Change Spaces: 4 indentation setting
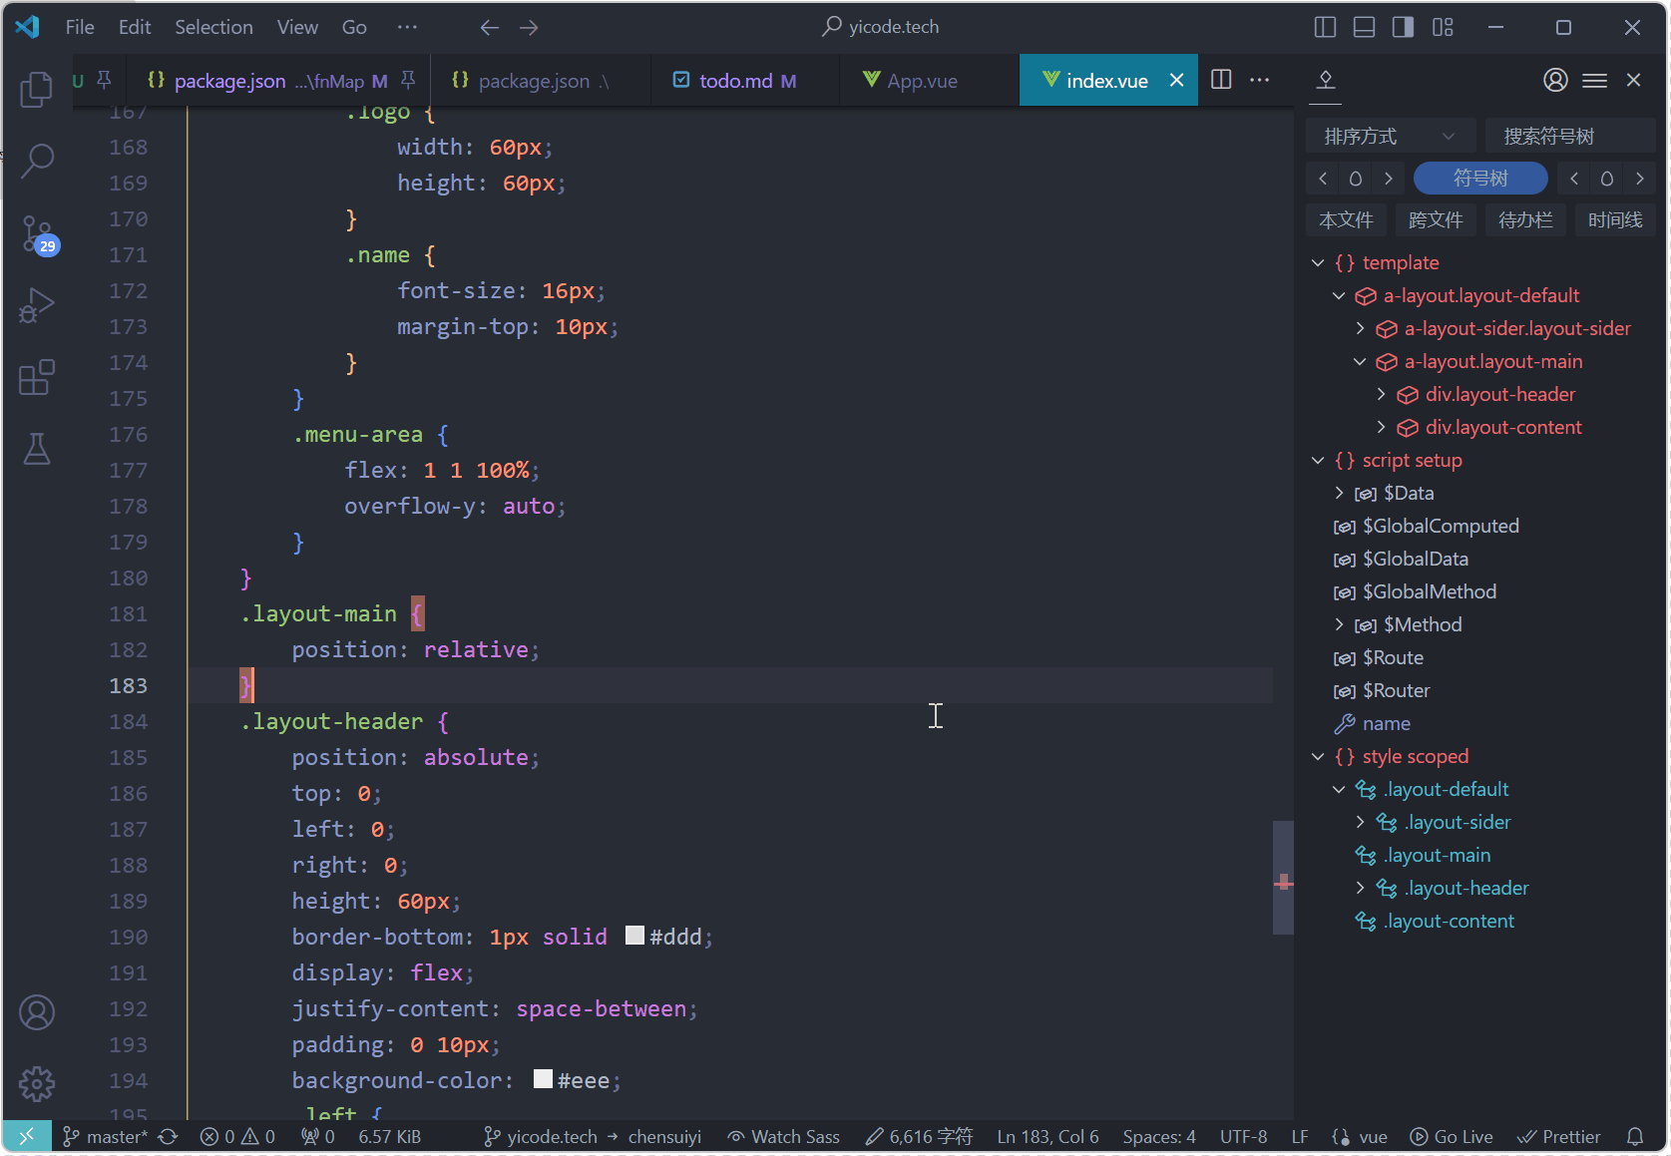1671x1156 pixels. [1159, 1137]
